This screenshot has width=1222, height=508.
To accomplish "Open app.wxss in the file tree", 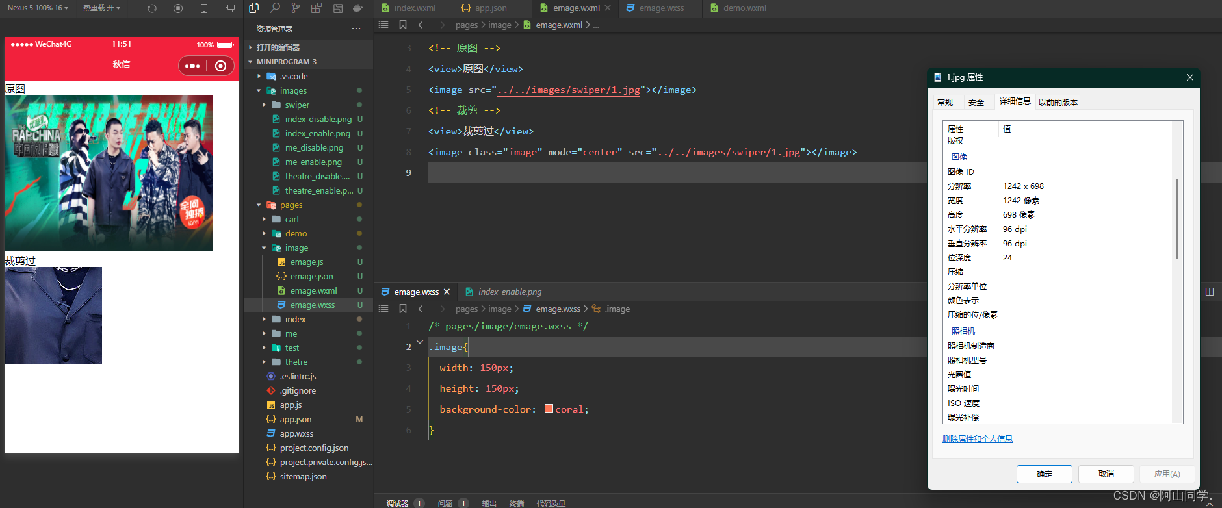I will (308, 433).
